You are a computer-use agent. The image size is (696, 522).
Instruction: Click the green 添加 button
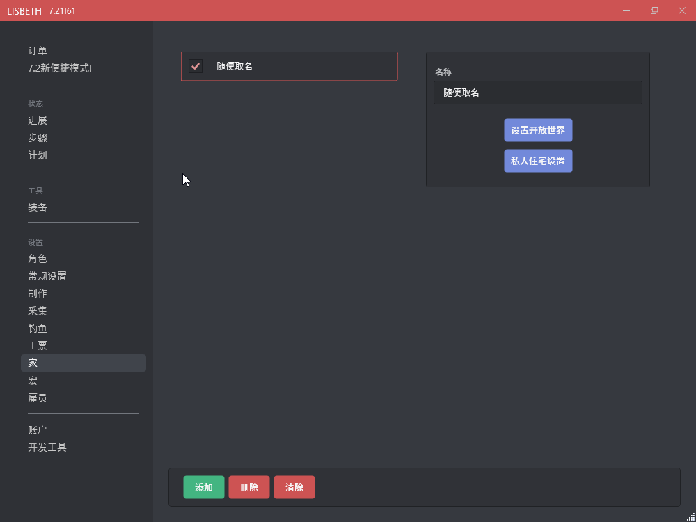point(204,487)
